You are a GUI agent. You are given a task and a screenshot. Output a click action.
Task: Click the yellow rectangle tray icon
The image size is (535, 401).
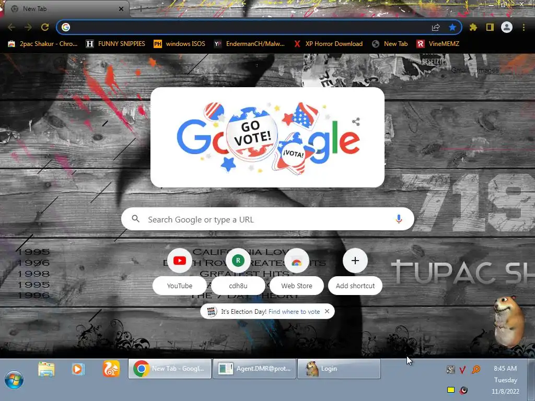[x=451, y=390]
